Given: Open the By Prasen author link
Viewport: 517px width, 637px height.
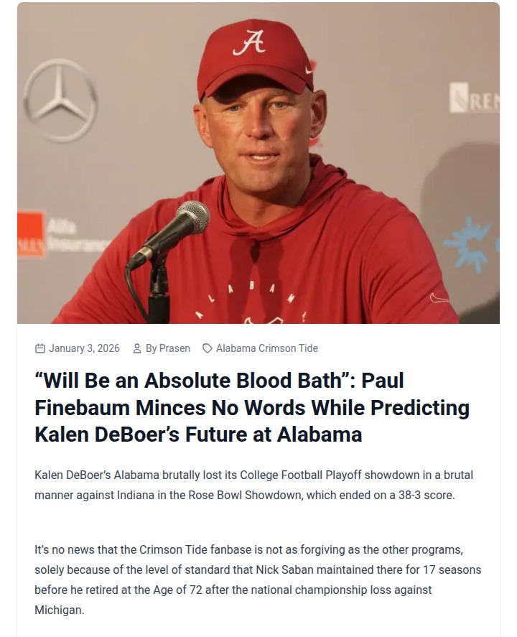Looking at the screenshot, I should 167,348.
